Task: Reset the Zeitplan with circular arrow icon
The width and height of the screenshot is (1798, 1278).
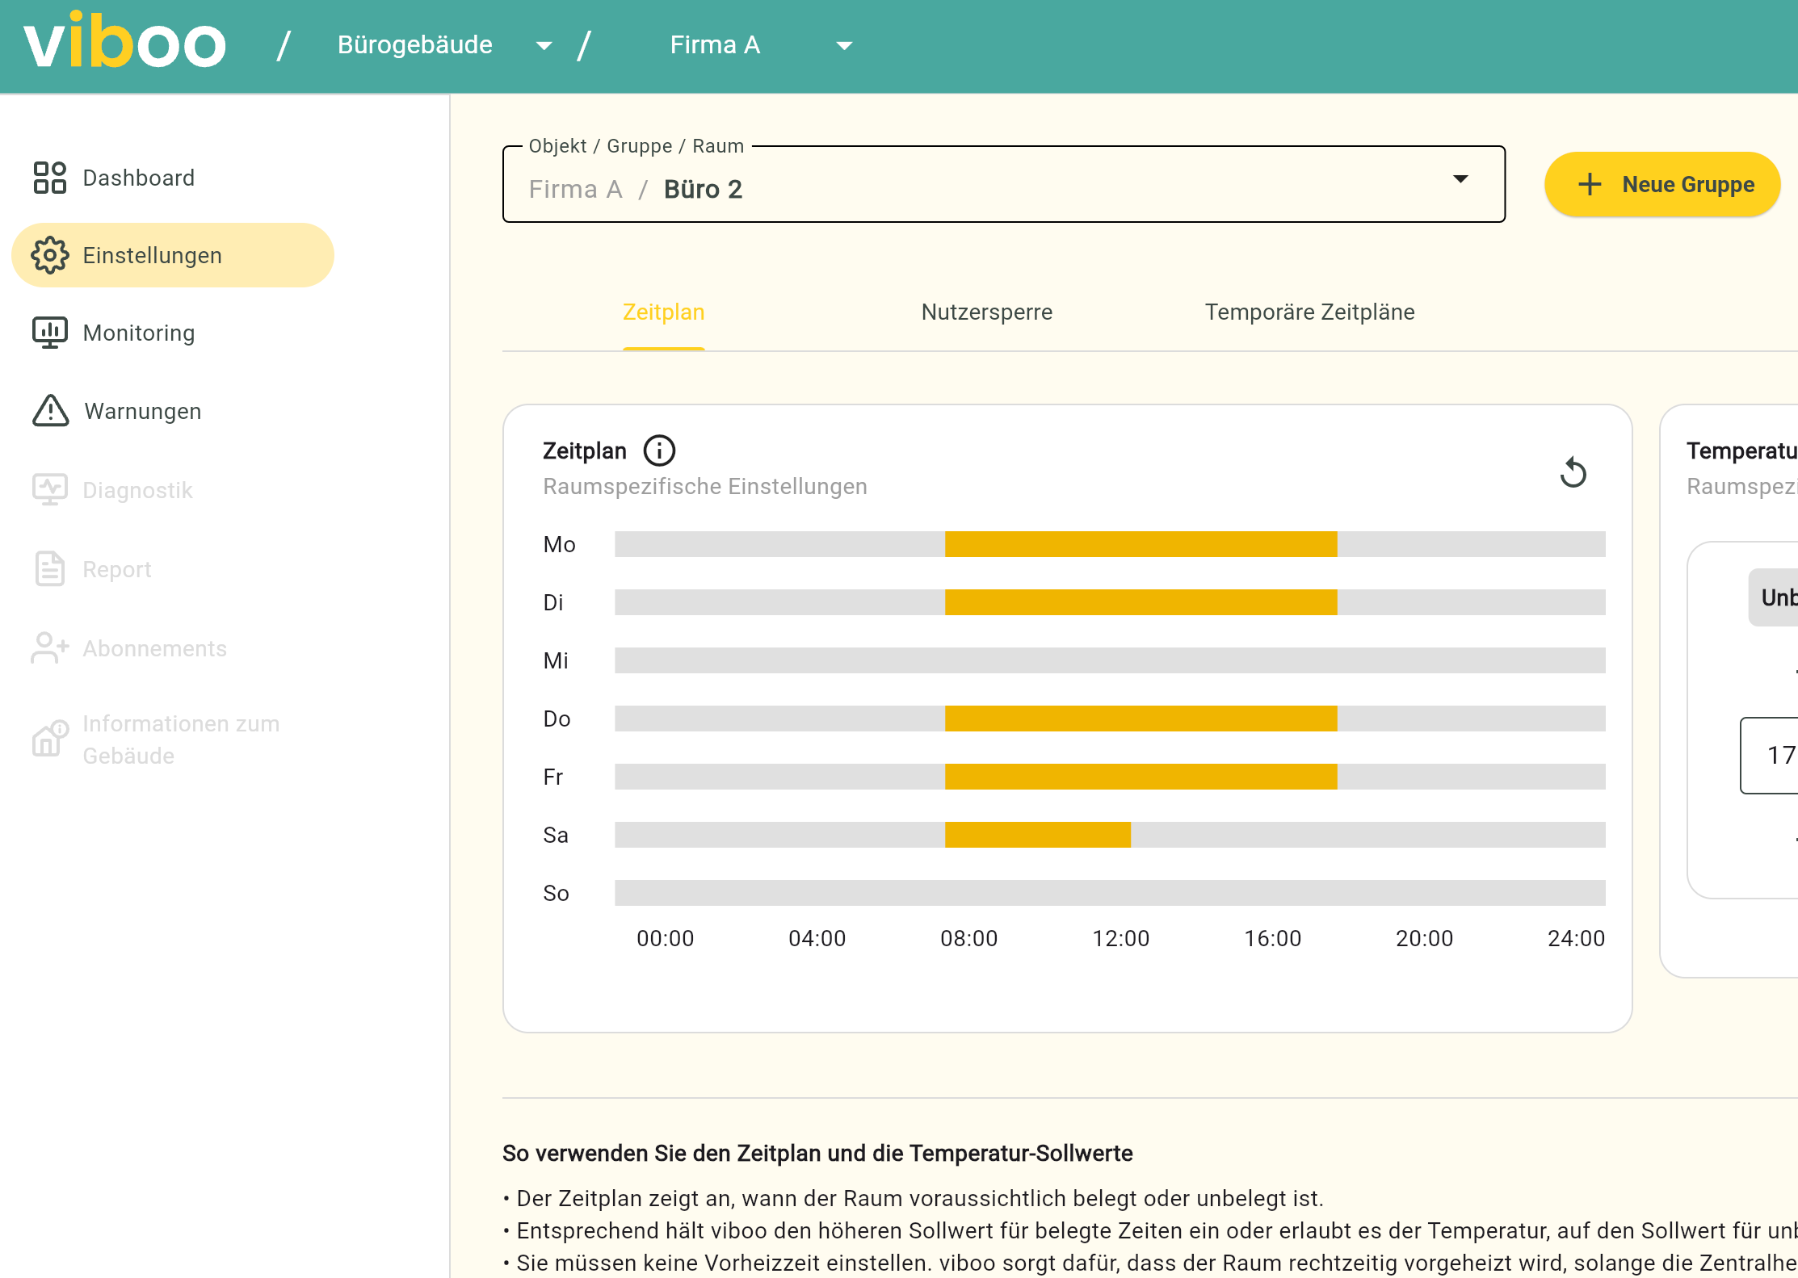Action: click(1573, 472)
